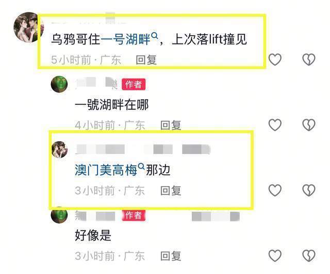Viewport: 330px width, 274px height.
Task: Like the 一號湖畔在哪 reply
Action: pos(275,125)
